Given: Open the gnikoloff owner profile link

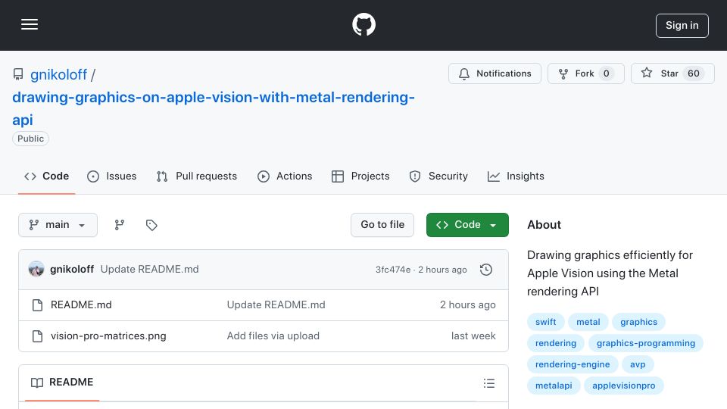Looking at the screenshot, I should click(58, 74).
